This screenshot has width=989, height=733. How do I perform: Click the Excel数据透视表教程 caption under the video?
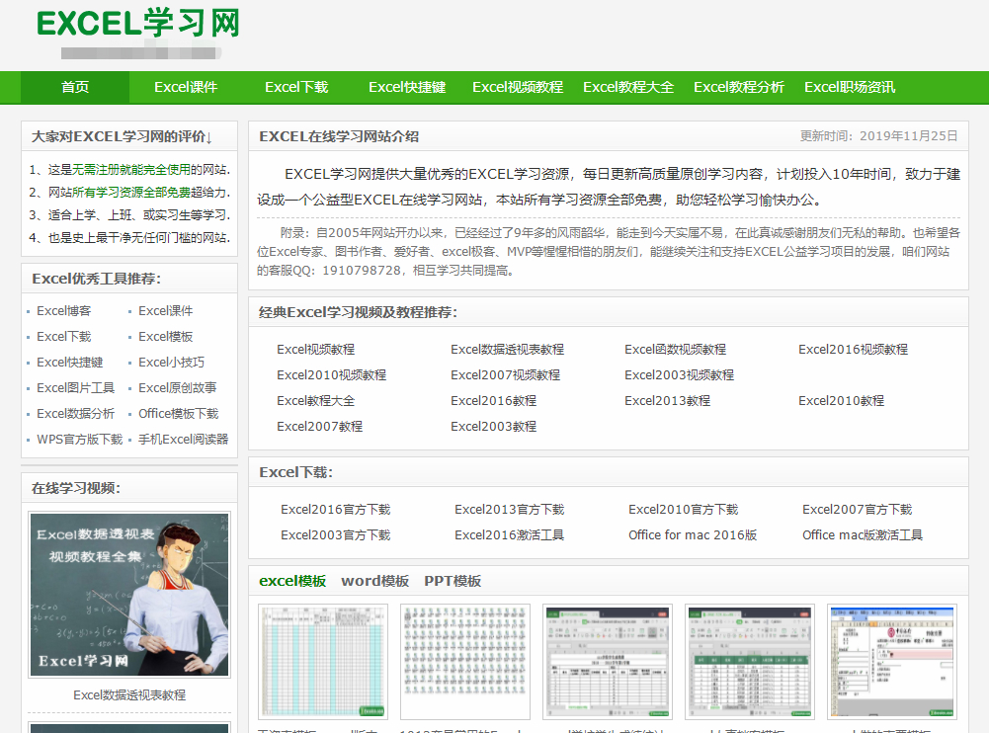pos(129,695)
